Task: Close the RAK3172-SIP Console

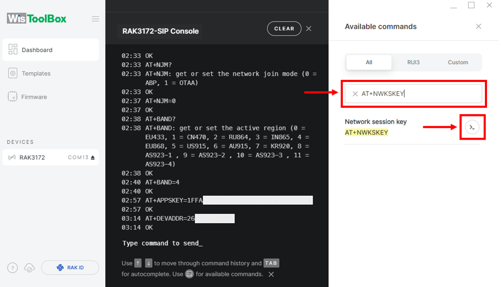Action: click(x=309, y=29)
